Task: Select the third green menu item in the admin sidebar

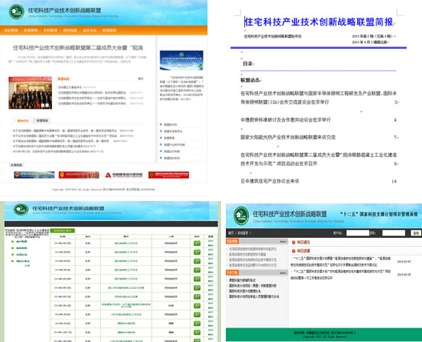Action: 22,255
